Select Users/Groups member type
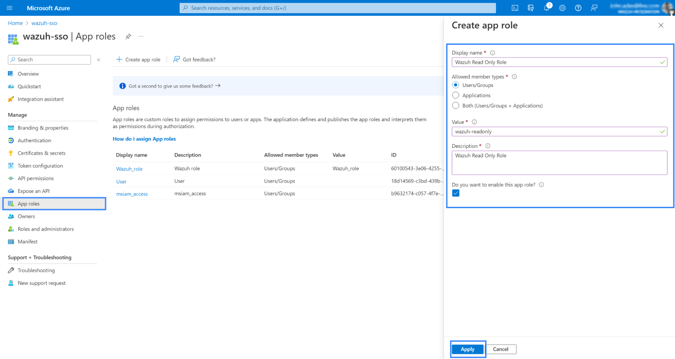The height and width of the screenshot is (359, 675). (456, 85)
